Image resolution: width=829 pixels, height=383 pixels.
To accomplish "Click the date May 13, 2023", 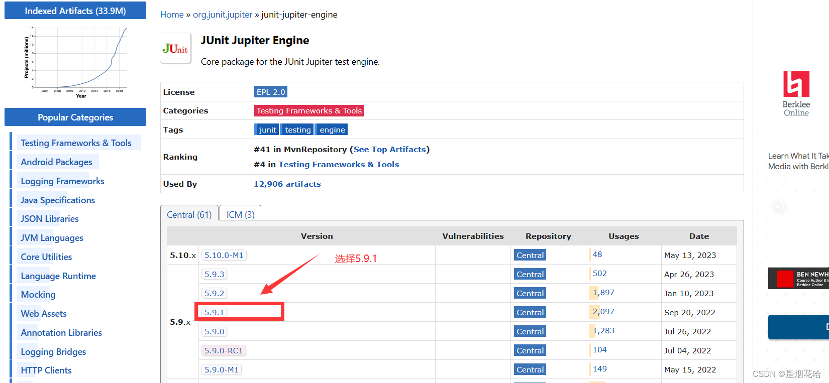I will pyautogui.click(x=690, y=255).
